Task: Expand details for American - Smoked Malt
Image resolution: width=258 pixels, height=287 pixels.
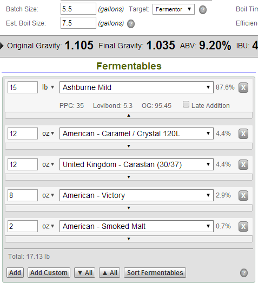Action: 129,239
